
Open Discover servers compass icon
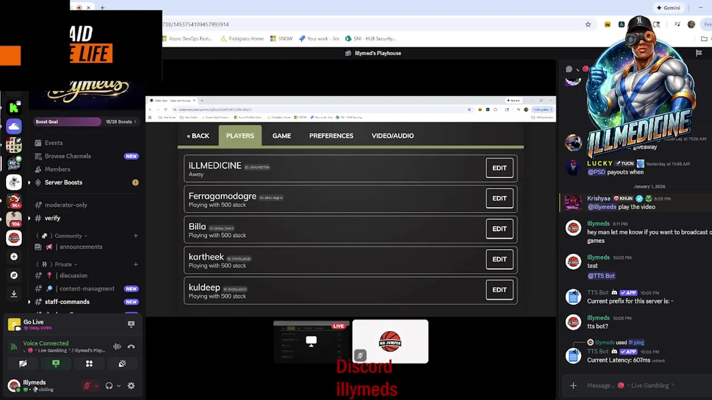14,275
